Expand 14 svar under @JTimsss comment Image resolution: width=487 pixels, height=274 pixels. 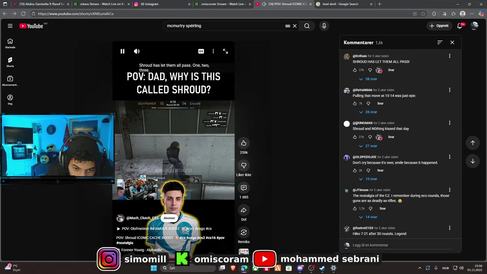(368, 217)
